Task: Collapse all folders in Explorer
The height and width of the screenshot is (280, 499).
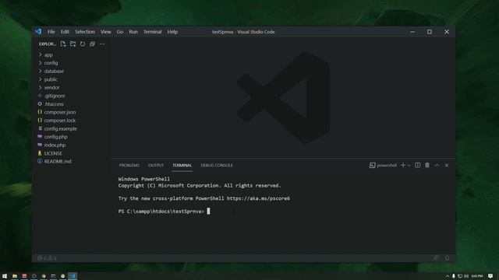Action: 92,44
